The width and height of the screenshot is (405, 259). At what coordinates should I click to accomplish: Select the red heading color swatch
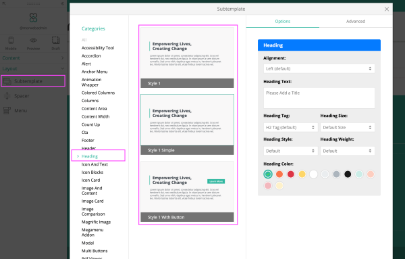coord(290,174)
